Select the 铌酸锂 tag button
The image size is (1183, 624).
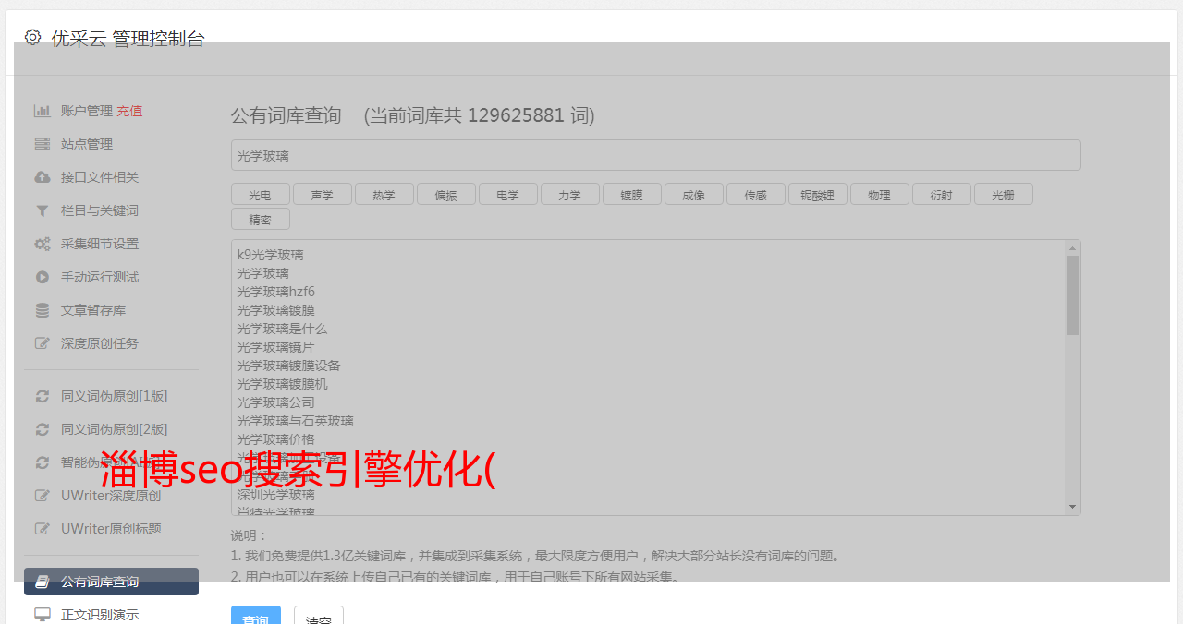click(817, 194)
